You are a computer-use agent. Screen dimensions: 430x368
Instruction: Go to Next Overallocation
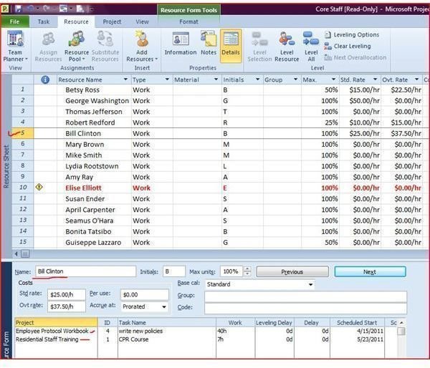tap(355, 57)
